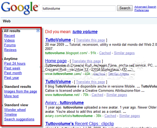Select Standard results option
This screenshot has width=157, height=128.
coord(18,87)
